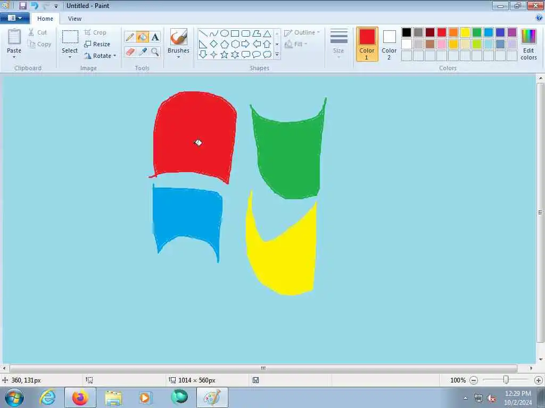545x408 pixels.
Task: Open the shape Fill dropdown
Action: click(296, 44)
